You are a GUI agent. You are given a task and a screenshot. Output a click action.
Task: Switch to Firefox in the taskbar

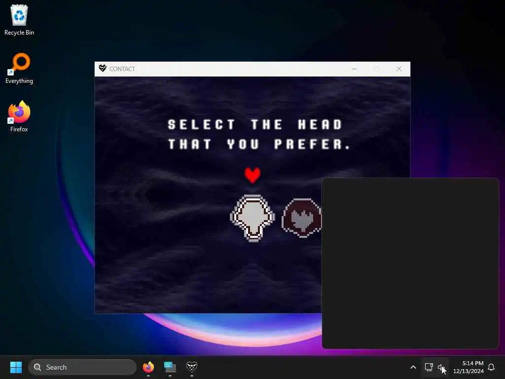click(148, 367)
